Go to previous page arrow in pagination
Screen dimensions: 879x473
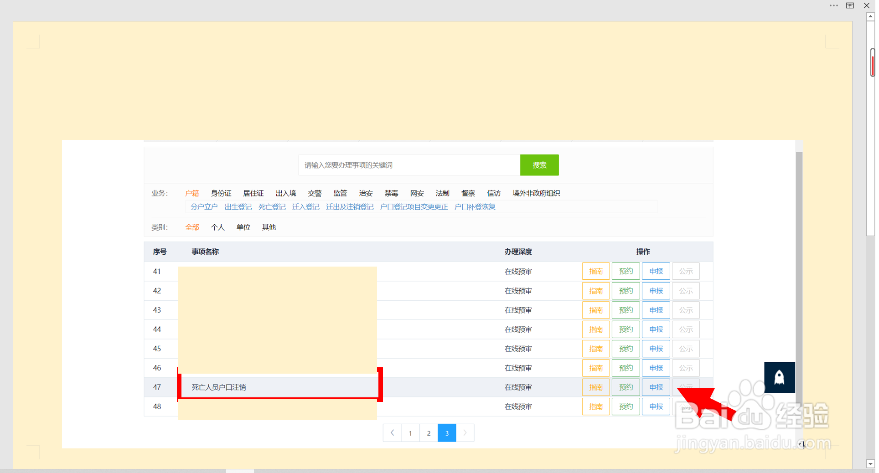(392, 433)
